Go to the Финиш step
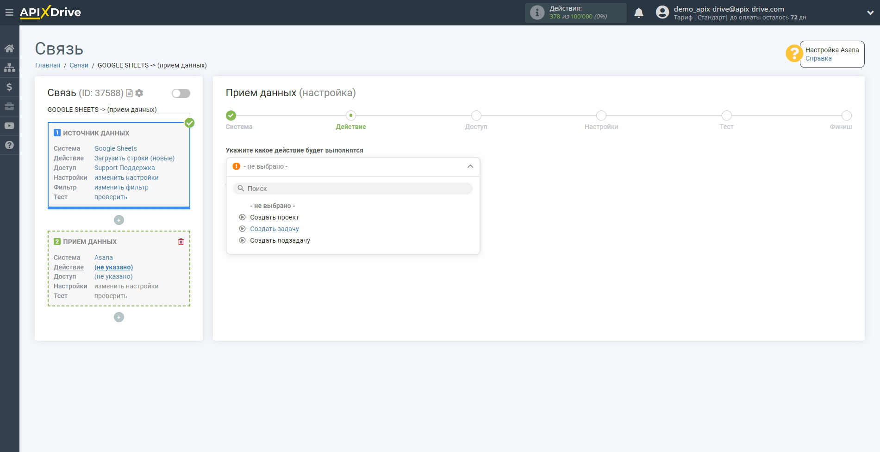 pyautogui.click(x=847, y=116)
